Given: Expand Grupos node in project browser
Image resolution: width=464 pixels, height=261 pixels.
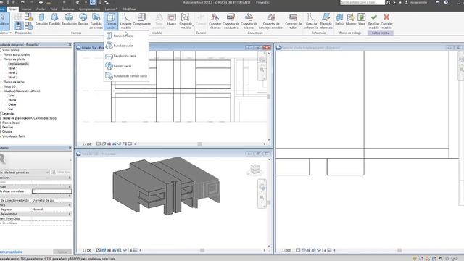Looking at the screenshot, I should pyautogui.click(x=7, y=132).
